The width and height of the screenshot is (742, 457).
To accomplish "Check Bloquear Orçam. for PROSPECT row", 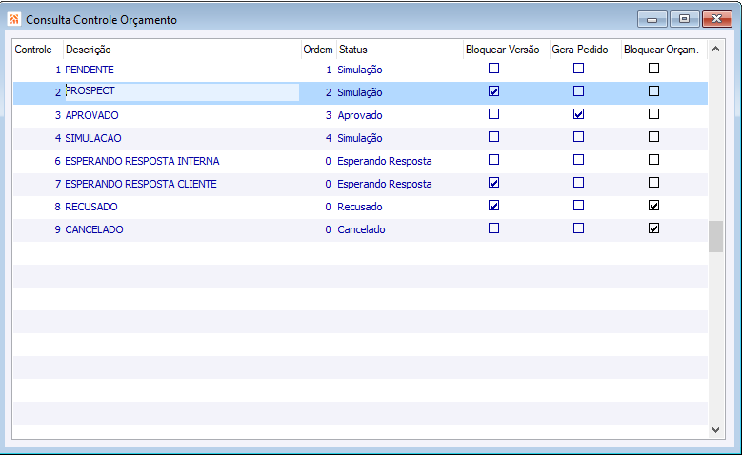I will (653, 91).
